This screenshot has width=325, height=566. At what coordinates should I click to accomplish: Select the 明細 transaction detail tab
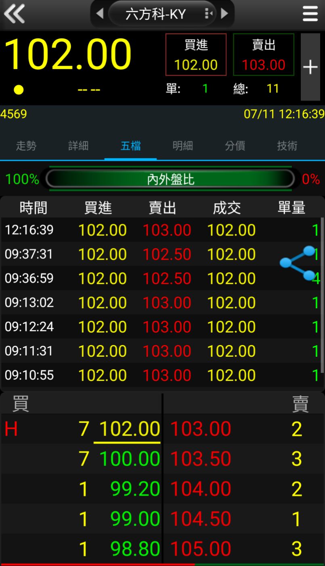click(x=182, y=146)
